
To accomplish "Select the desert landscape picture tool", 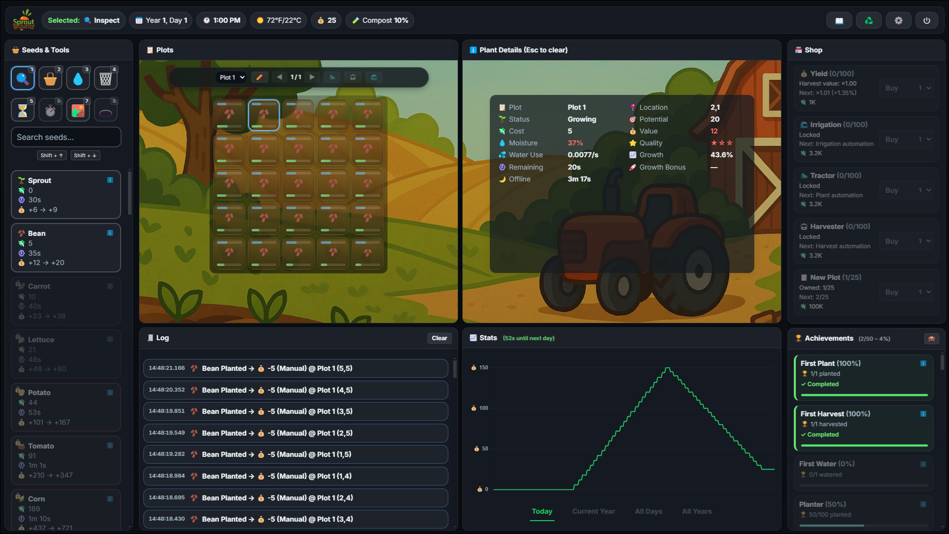I will (78, 110).
